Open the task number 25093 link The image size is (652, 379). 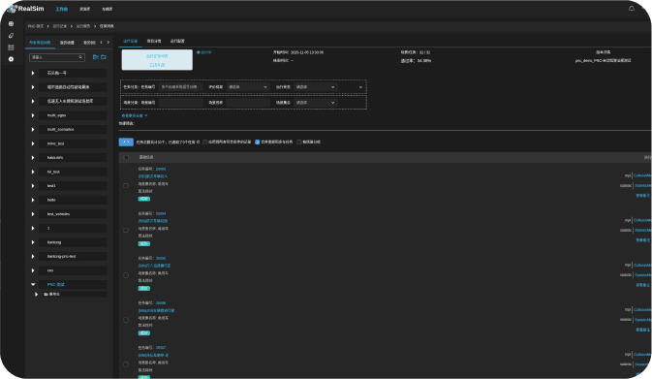click(161, 169)
